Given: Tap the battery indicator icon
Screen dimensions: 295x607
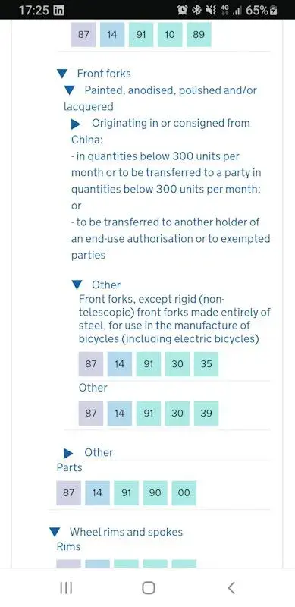Looking at the screenshot, I should [274, 11].
